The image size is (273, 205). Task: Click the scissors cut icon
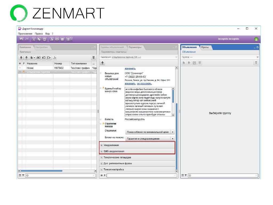[34, 39]
